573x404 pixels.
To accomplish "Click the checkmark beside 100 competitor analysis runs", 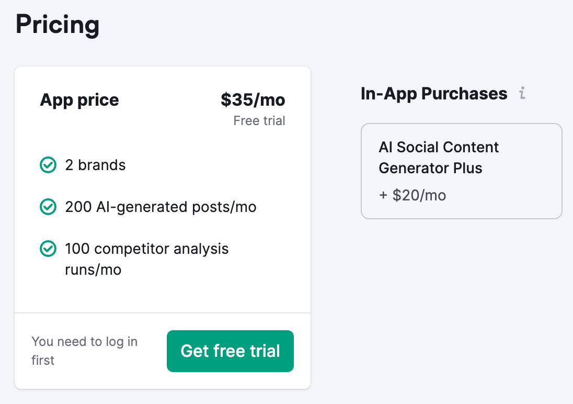I will (x=48, y=249).
